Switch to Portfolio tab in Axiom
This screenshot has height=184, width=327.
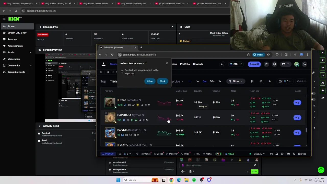[x=185, y=64]
